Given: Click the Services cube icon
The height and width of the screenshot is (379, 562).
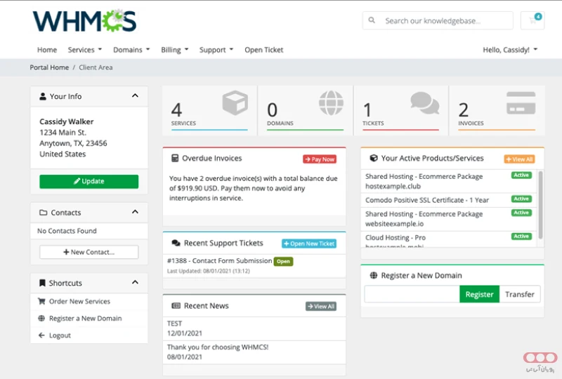Looking at the screenshot, I should (235, 102).
